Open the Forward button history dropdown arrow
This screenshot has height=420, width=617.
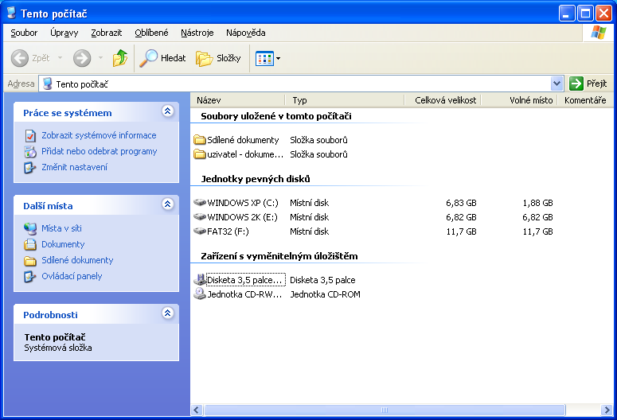101,58
